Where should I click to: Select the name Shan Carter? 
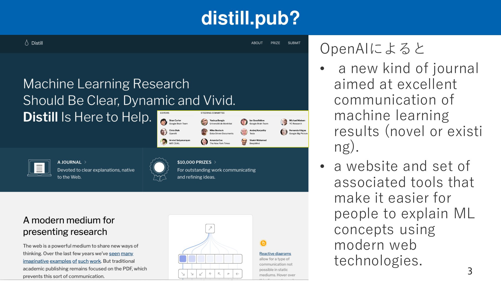[x=175, y=120]
